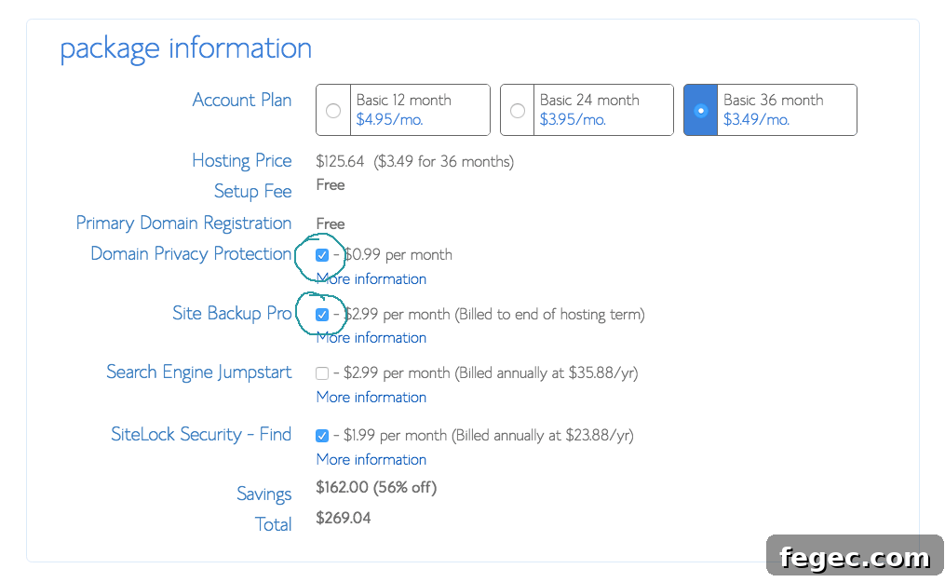Click the $0.99 per month text
This screenshot has width=945, height=582.
coord(398,255)
